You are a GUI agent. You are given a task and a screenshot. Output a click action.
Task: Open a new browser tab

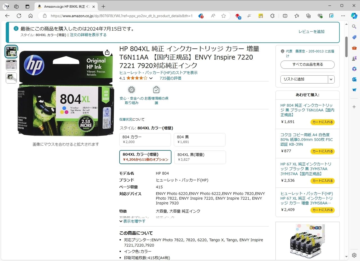(x=103, y=6)
